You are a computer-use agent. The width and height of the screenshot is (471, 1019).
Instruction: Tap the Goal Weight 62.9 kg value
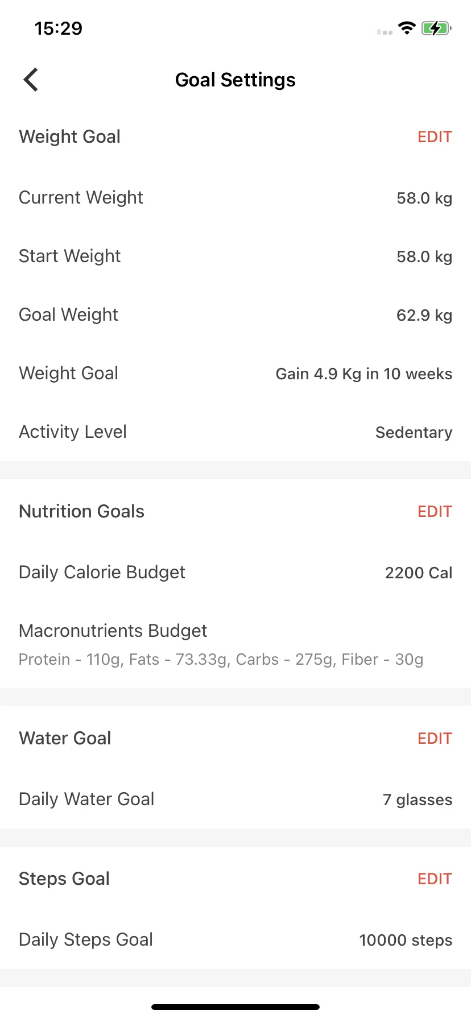coord(424,316)
